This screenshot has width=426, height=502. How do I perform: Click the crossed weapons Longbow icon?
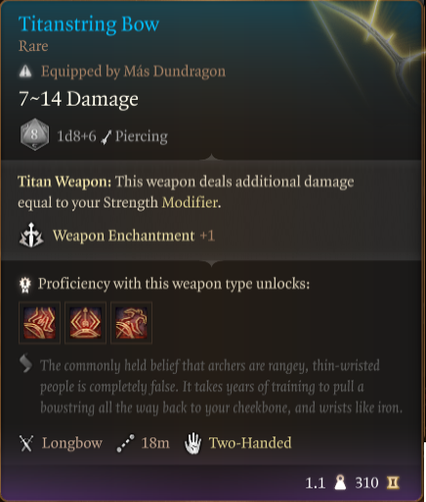[x=26, y=443]
